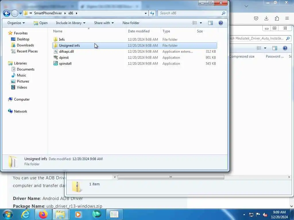
Task: Launch Internet Explorer from the taskbar
Action: pos(25,214)
